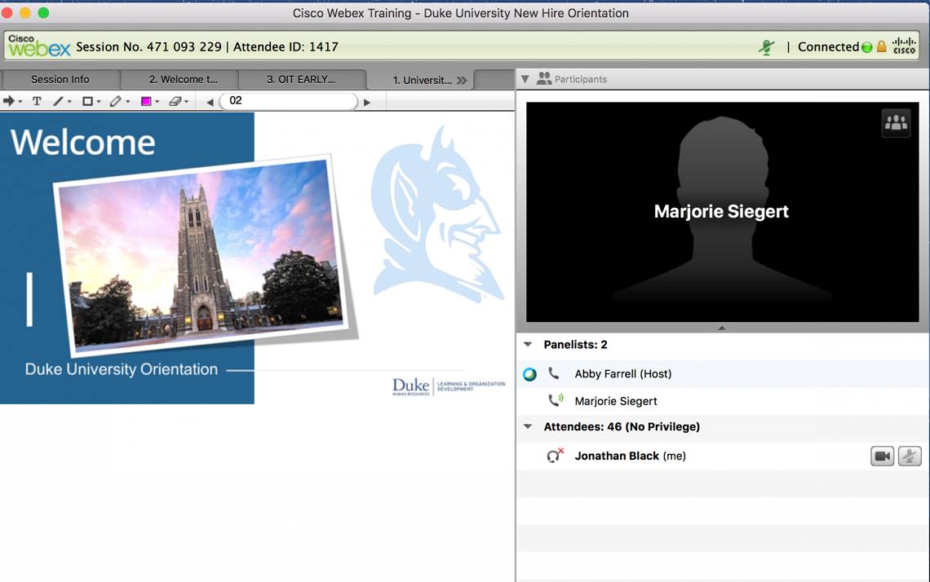Viewport: 930px width, 582px height.
Task: Click the muted microphone status icon in header
Action: [767, 46]
